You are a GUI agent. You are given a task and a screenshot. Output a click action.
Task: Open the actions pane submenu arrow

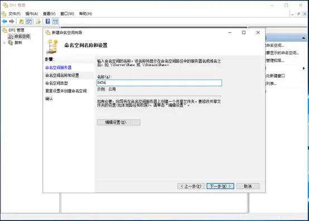pyautogui.click(x=303, y=68)
